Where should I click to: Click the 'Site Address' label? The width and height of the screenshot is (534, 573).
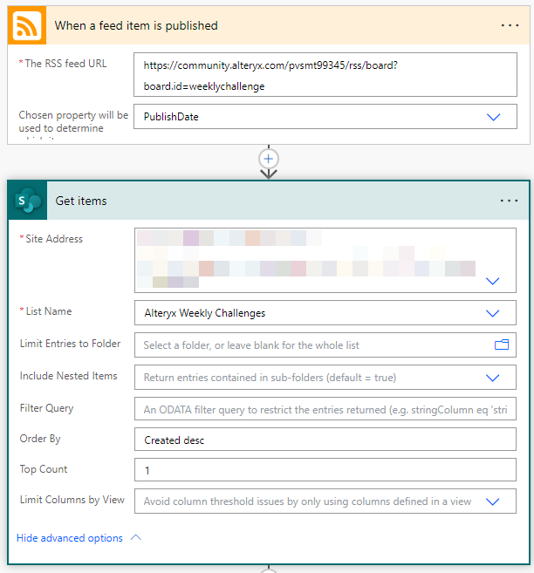click(x=54, y=239)
